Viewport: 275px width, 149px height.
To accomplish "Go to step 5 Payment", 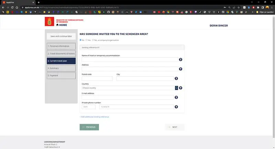I will click(61, 76).
